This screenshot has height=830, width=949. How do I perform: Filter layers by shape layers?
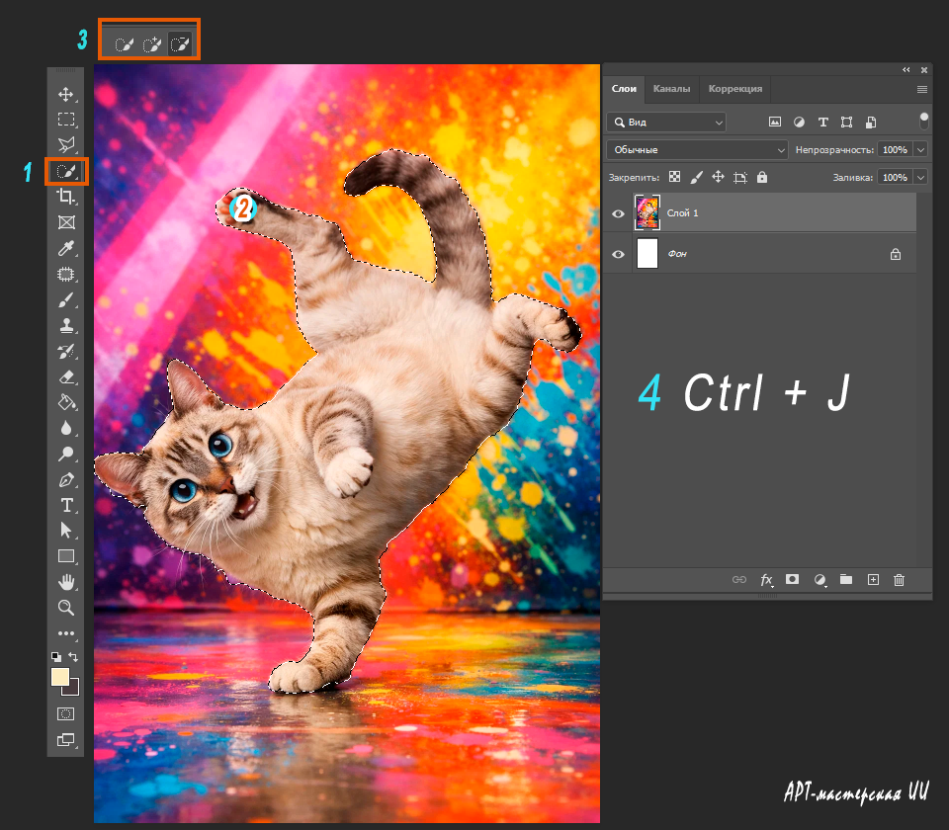(847, 123)
